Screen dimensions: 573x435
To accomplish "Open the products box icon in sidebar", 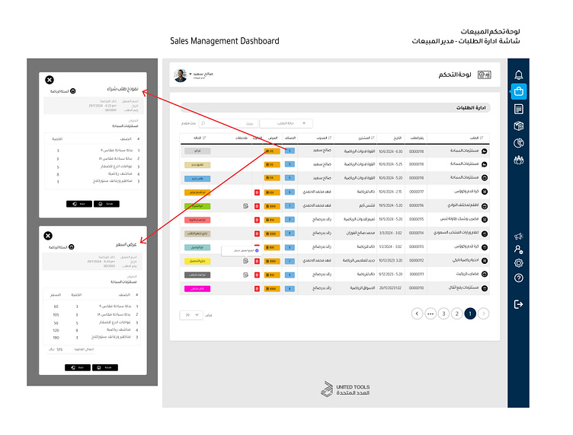I will [518, 125].
